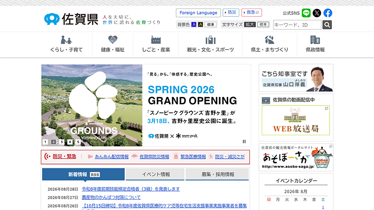Open しごと・産業 category

click(x=156, y=44)
